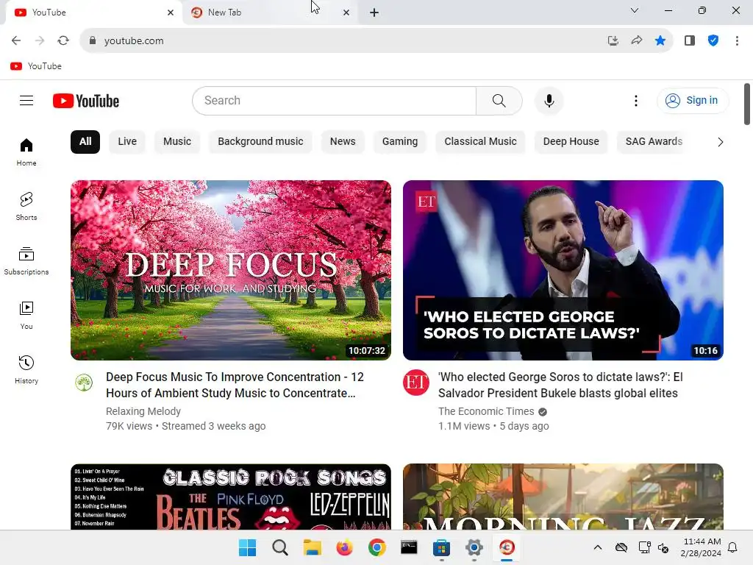This screenshot has width=753, height=565.
Task: Select the Classical Music chip
Action: [480, 142]
